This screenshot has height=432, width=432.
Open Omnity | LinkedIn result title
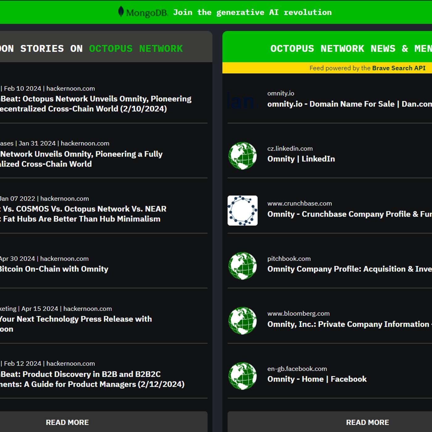[x=301, y=159]
